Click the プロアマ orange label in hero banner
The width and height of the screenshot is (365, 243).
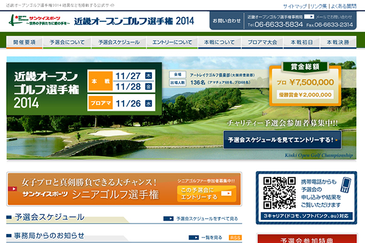[100, 103]
